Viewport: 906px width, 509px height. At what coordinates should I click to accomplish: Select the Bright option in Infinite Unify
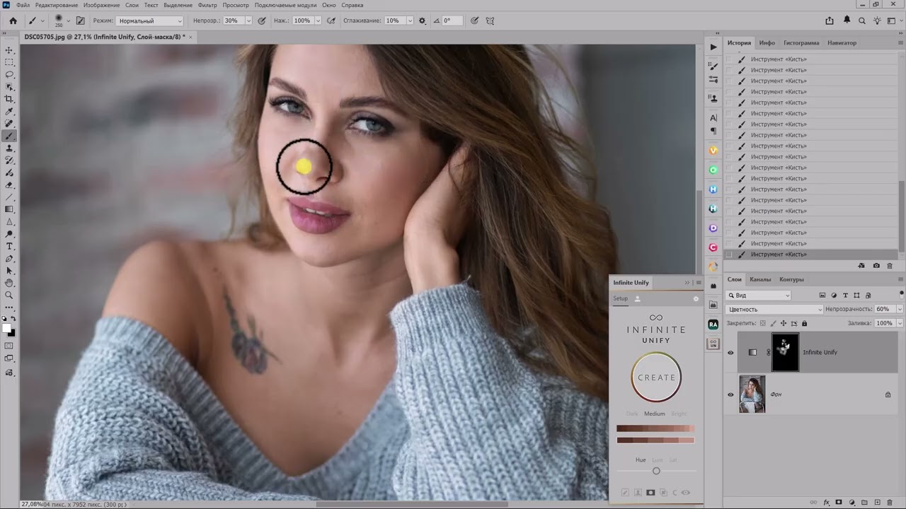[679, 414]
